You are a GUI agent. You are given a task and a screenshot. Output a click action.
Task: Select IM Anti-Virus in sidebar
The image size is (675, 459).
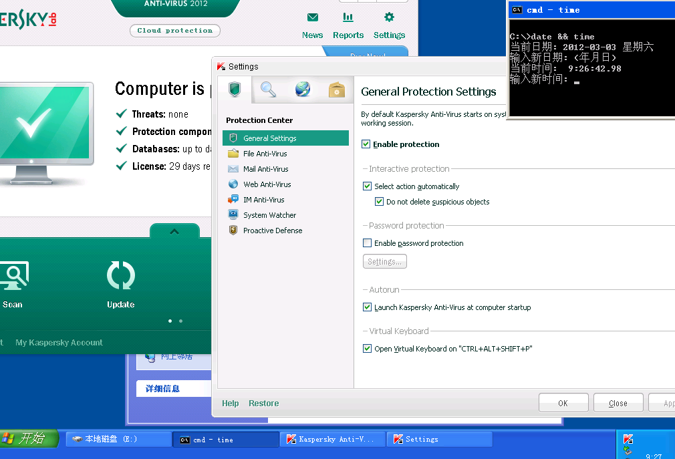[x=285, y=200]
